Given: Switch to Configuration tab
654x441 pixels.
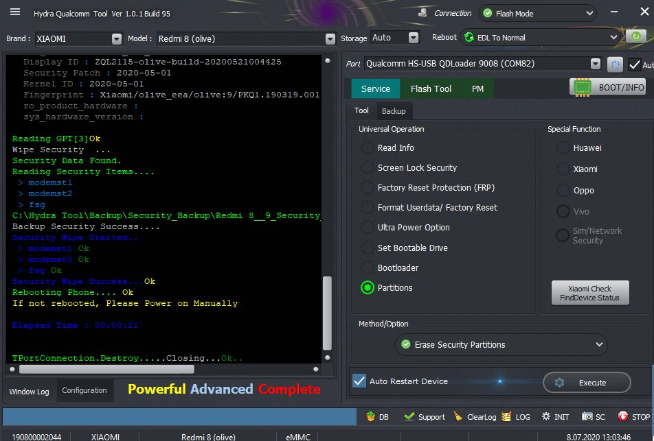Looking at the screenshot, I should (84, 390).
